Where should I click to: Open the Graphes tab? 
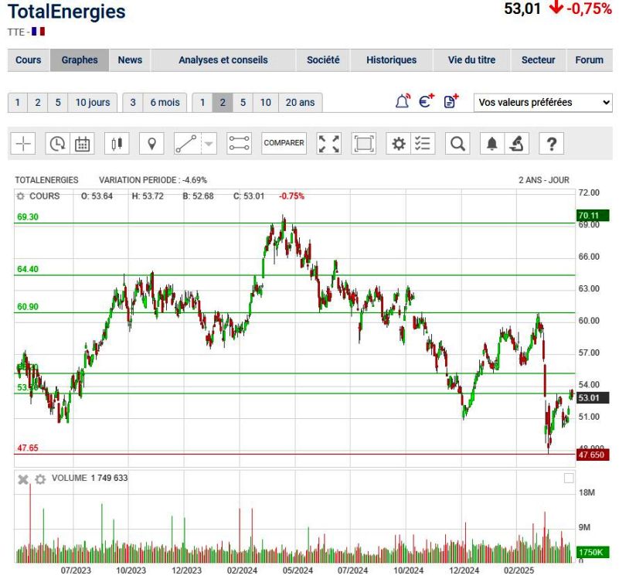click(x=80, y=60)
